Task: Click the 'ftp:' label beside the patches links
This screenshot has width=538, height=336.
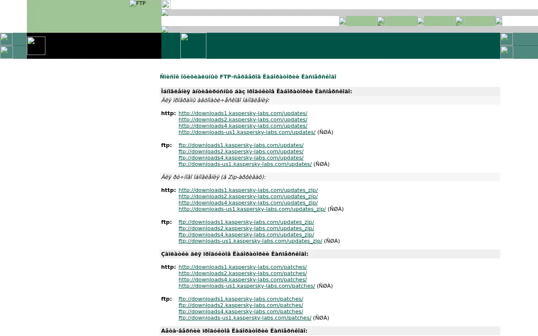Action: [166, 299]
